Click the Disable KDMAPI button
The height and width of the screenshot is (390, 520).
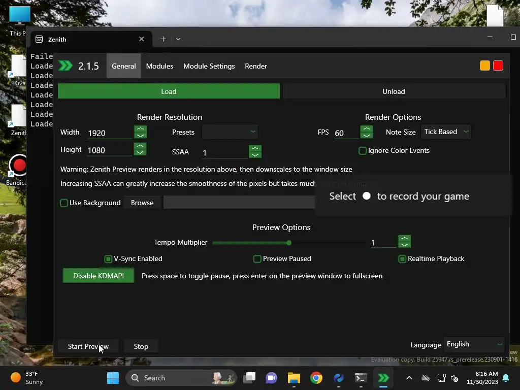coord(99,276)
